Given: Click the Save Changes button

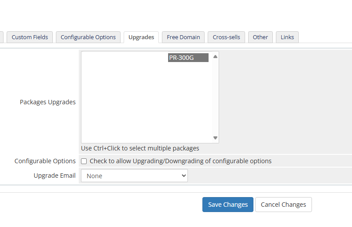Looking at the screenshot, I should (x=227, y=205).
